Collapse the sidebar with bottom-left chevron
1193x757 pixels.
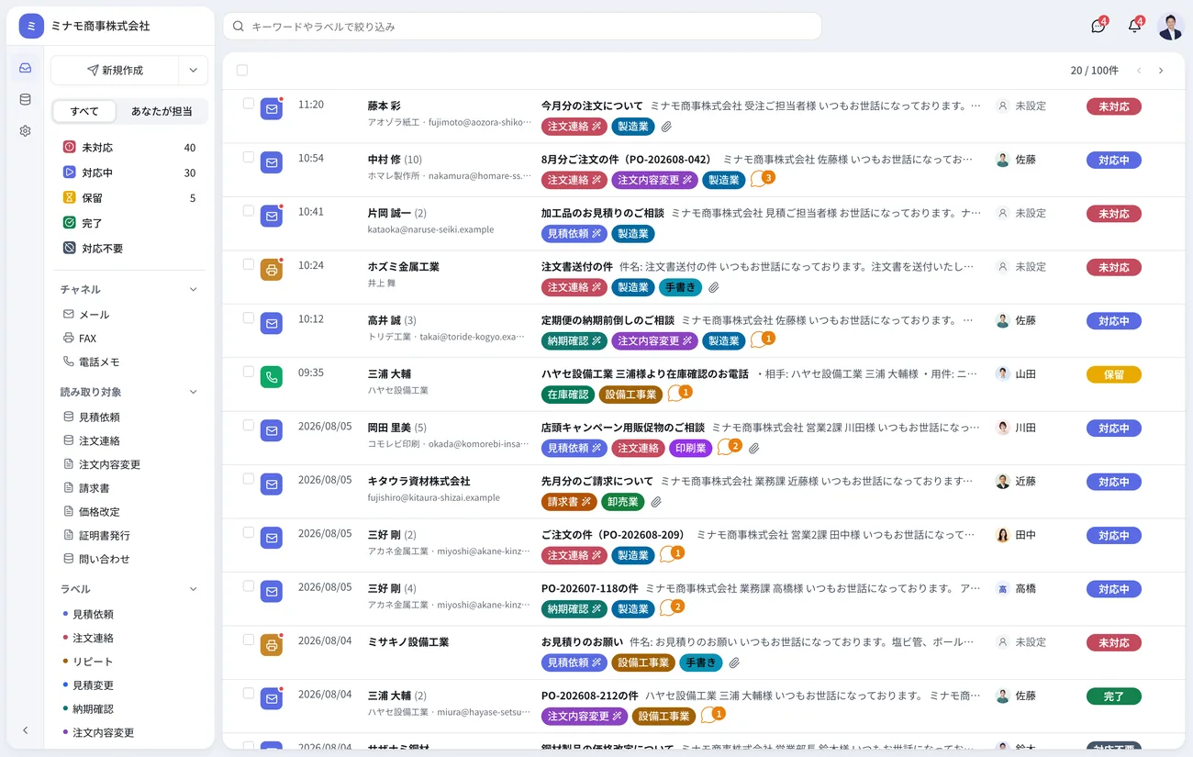coord(25,730)
